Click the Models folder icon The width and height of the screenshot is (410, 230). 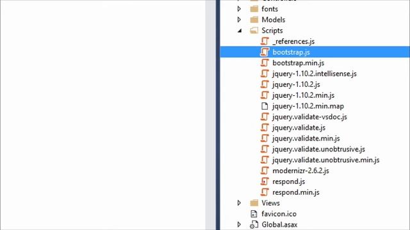coord(254,20)
